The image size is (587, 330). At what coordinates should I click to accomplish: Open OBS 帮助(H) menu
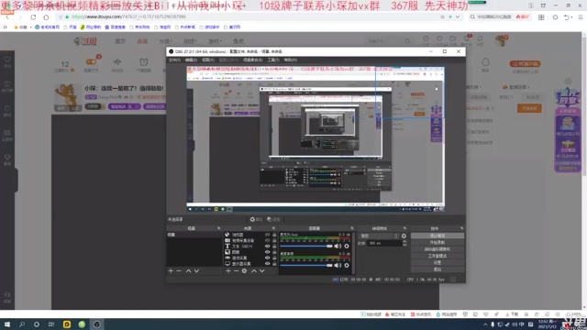[291, 60]
